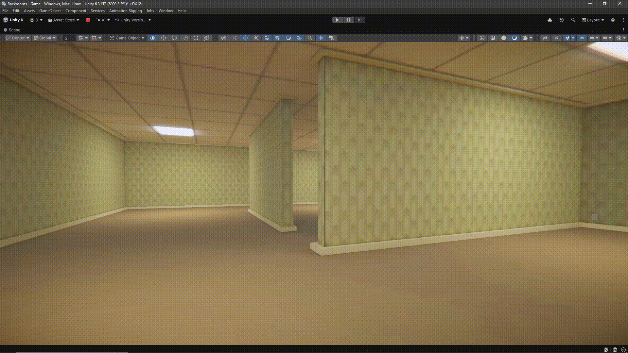Click the Asset Store button
Screen dimensions: 628x353
pyautogui.click(x=64, y=20)
